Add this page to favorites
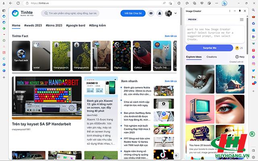The width and height of the screenshot is (258, 161). pos(171,3)
